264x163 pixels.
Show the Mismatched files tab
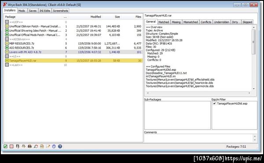[x=191, y=22]
